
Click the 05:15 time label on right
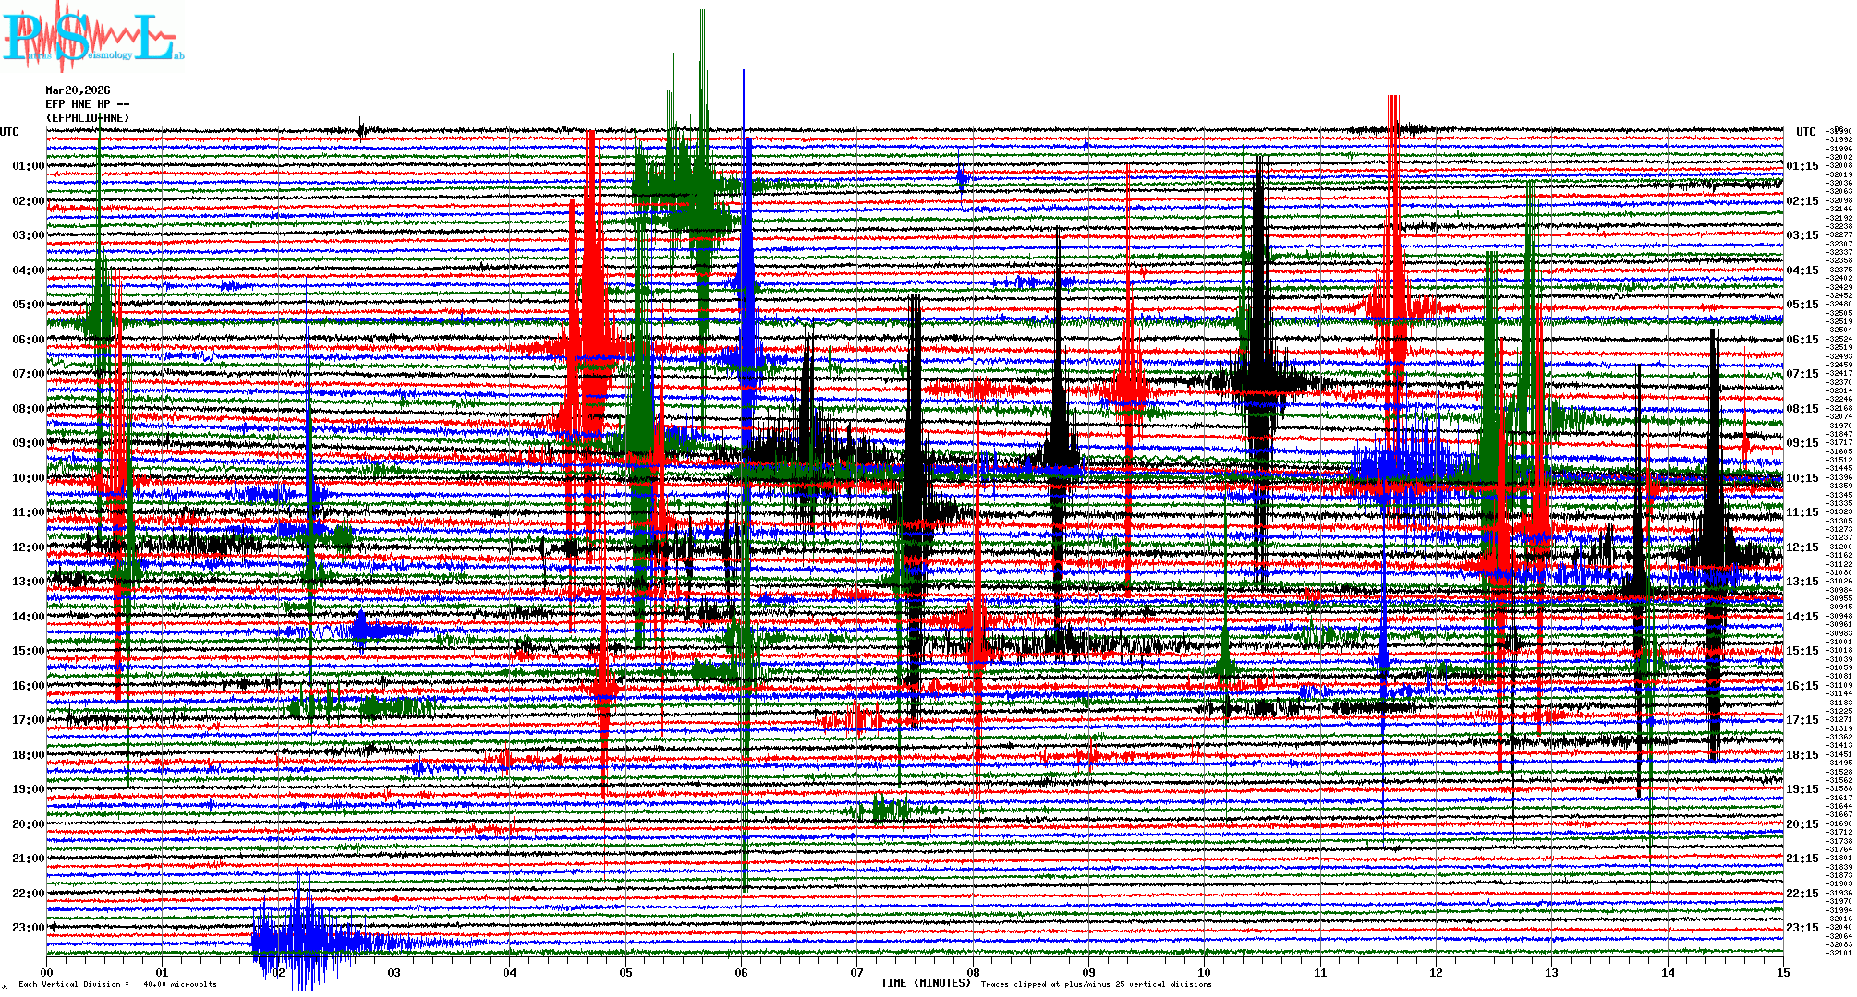click(x=1802, y=305)
